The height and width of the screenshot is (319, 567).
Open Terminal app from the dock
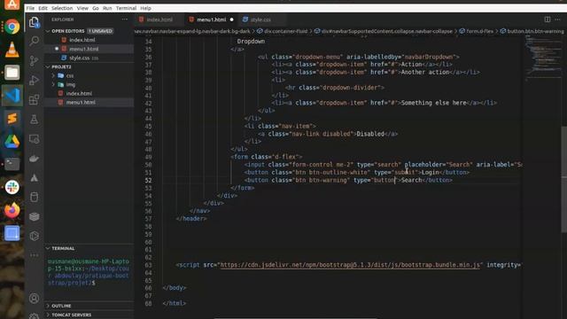12,164
